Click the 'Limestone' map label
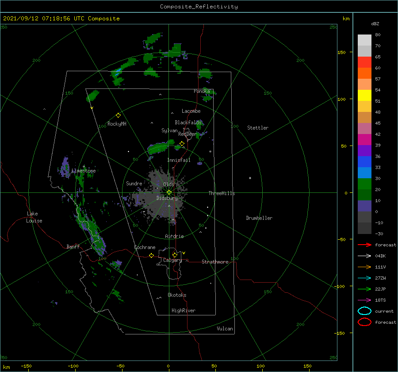Viewport: 398px width, 372px height. pyautogui.click(x=84, y=171)
